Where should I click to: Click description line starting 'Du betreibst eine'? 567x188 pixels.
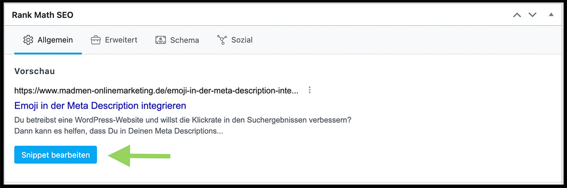183,120
